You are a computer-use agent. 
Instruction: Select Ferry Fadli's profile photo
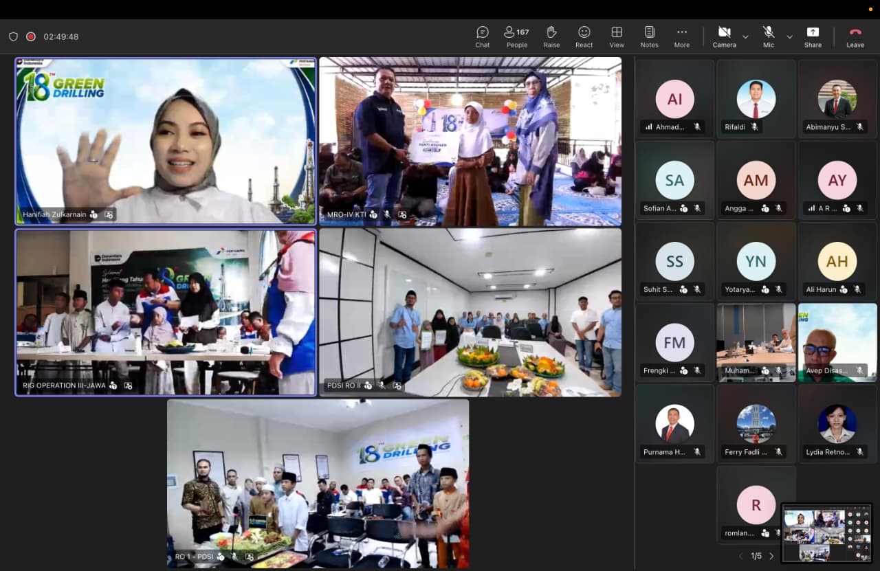coord(756,424)
